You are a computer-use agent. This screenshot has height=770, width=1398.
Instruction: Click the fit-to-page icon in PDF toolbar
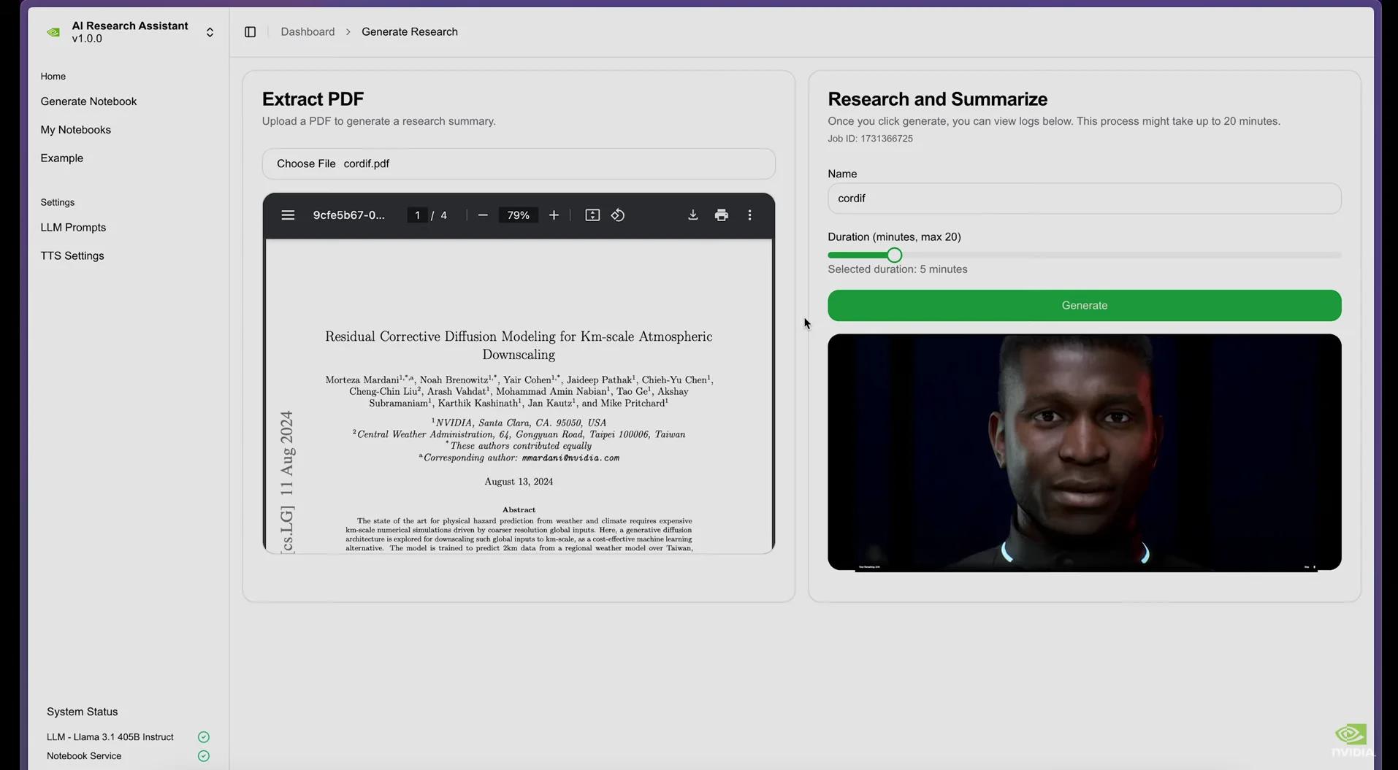592,215
